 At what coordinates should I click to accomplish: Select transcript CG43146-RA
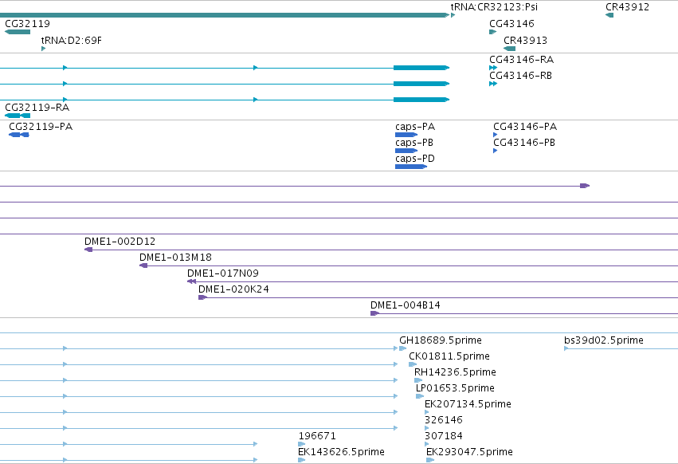[x=493, y=68]
